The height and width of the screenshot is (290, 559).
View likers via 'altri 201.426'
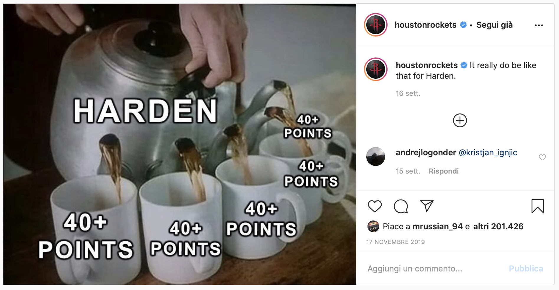(498, 226)
